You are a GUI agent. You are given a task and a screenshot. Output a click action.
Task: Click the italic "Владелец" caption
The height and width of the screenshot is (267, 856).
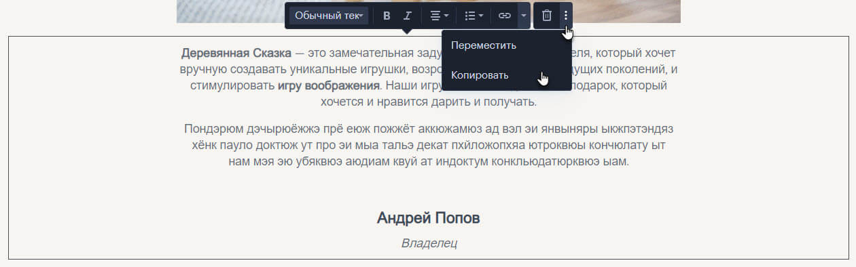(x=429, y=242)
